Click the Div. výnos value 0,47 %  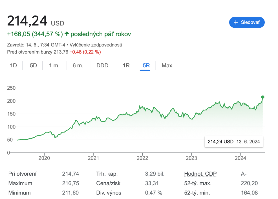coord(154,193)
